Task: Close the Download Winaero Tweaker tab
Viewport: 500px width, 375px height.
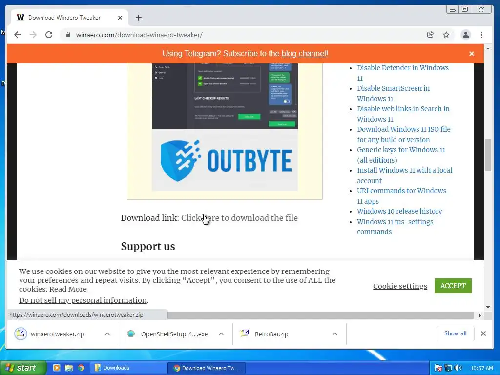Action: click(x=120, y=18)
